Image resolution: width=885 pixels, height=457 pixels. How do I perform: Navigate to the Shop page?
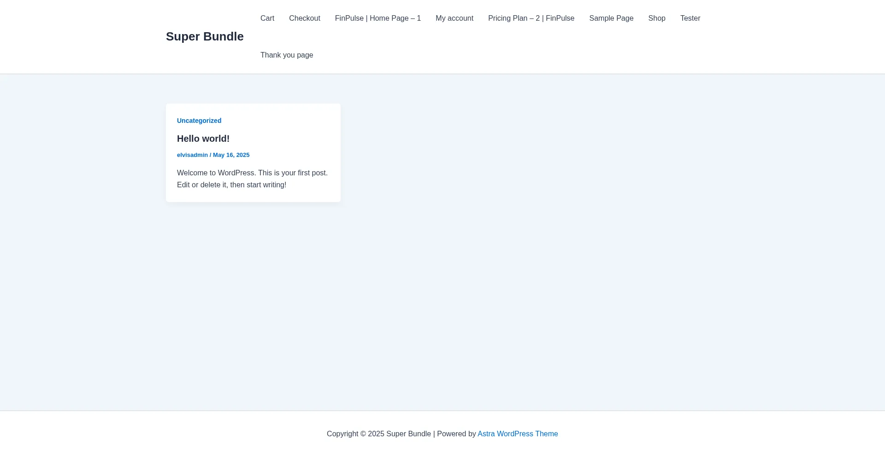pyautogui.click(x=657, y=18)
